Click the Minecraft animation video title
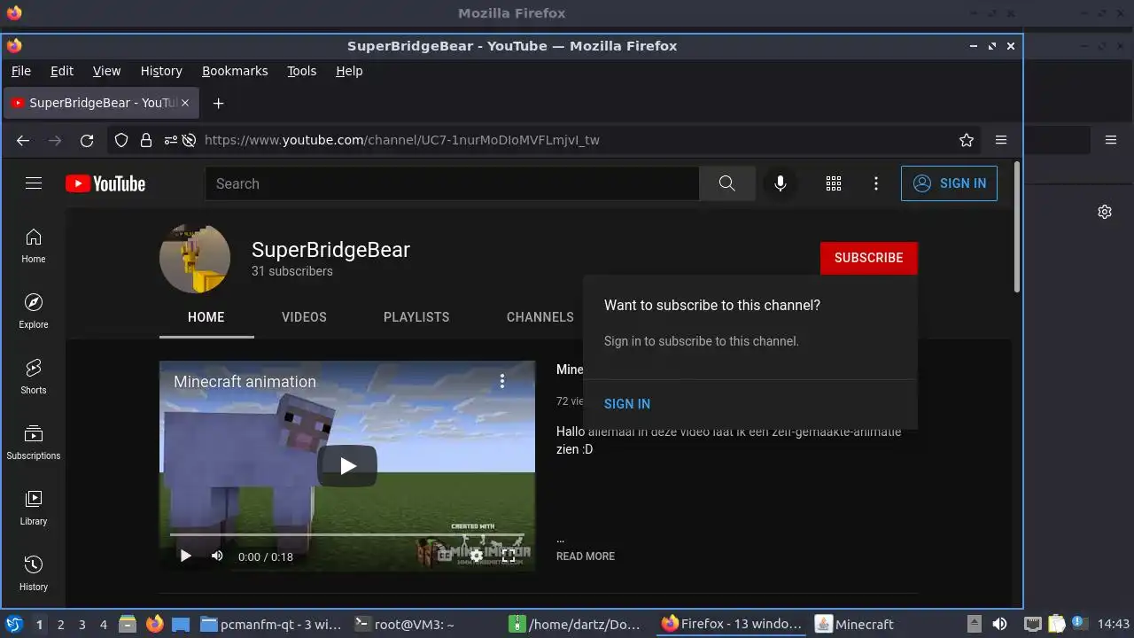Screen dimensions: 1134x638 click(245, 382)
